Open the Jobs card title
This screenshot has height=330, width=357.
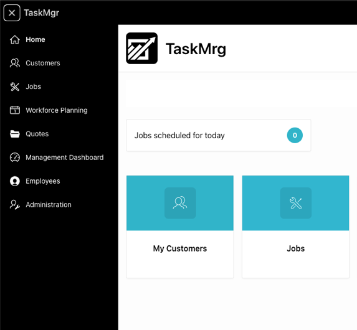(x=295, y=248)
